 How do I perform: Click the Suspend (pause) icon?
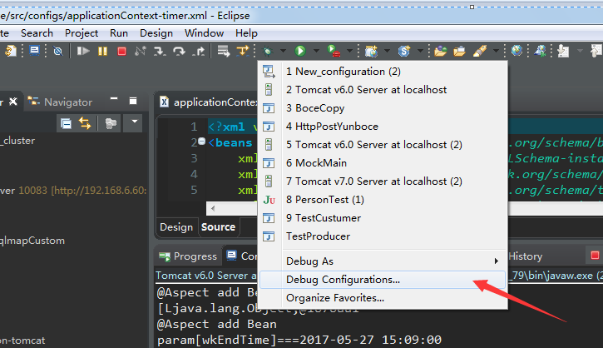click(102, 51)
